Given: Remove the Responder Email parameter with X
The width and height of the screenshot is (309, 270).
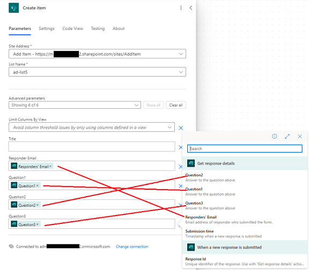Looking at the screenshot, I should [180, 167].
